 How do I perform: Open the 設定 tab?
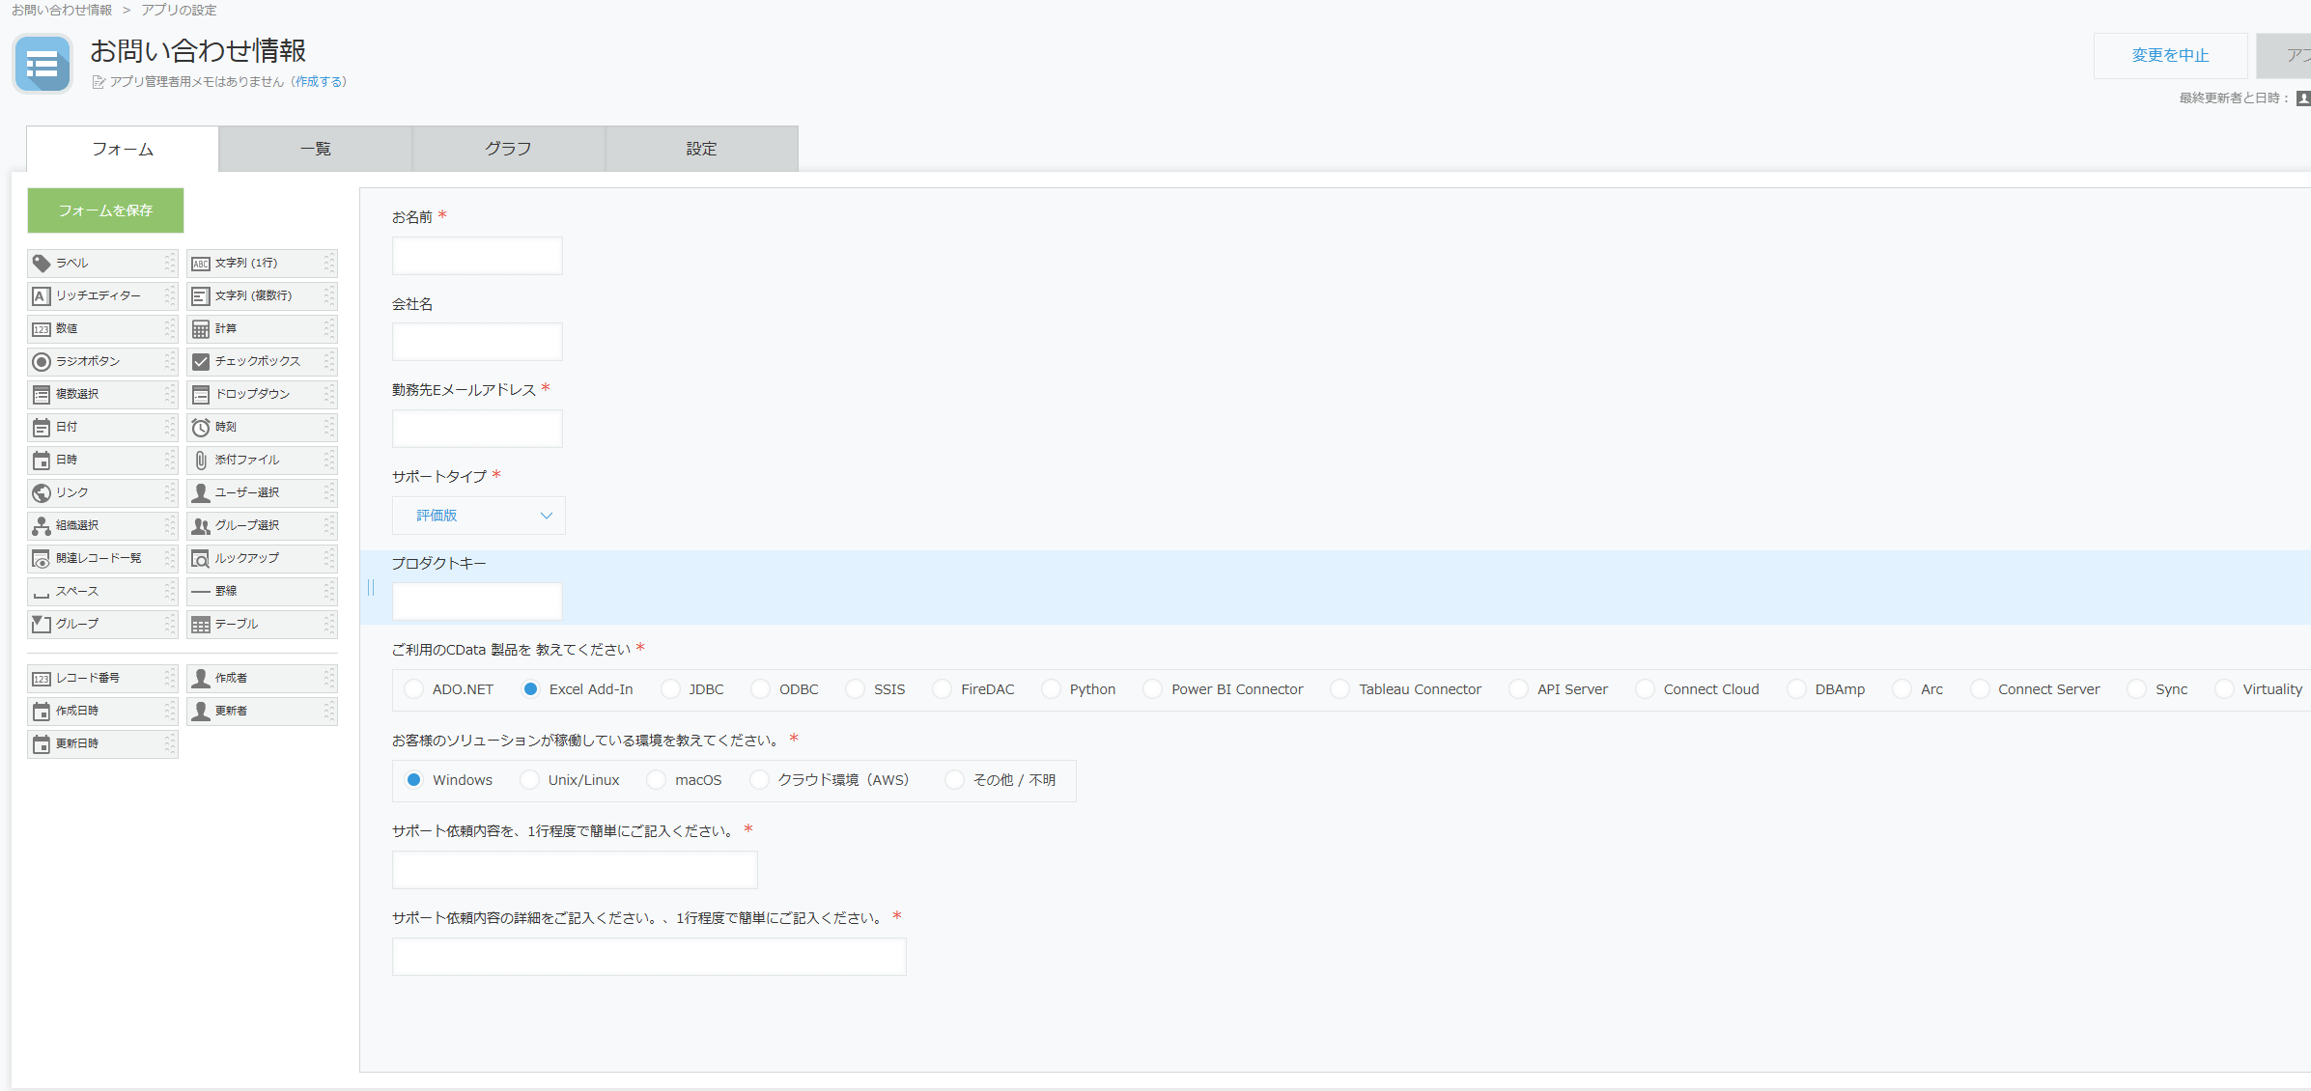[x=701, y=149]
